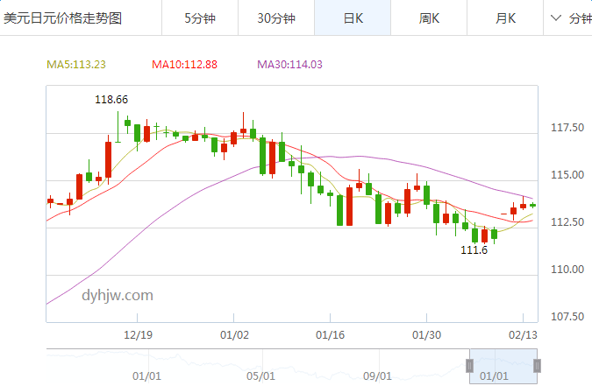Show the 月K monthly chart

(x=504, y=18)
